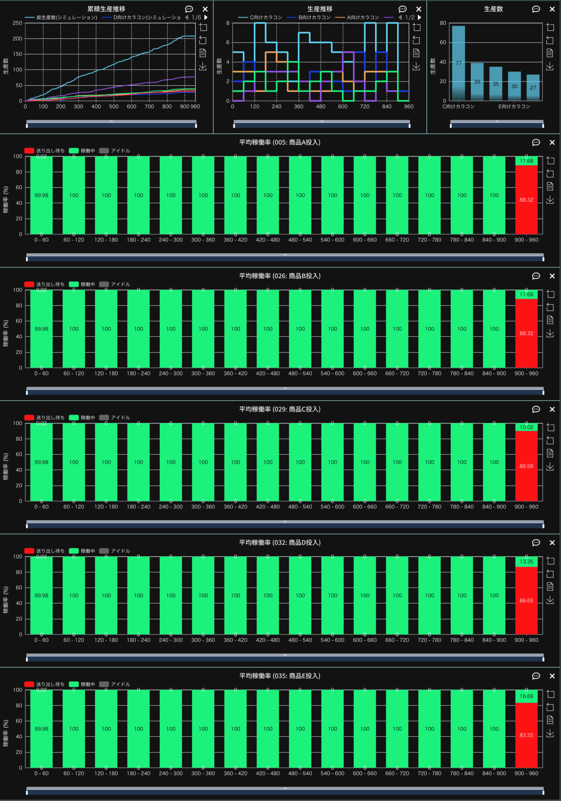Show next legend page in 生産推移 chart
This screenshot has height=801, width=561.
click(x=419, y=18)
